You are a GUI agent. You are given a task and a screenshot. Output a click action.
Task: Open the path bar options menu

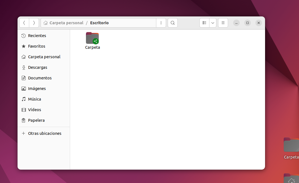pos(161,23)
